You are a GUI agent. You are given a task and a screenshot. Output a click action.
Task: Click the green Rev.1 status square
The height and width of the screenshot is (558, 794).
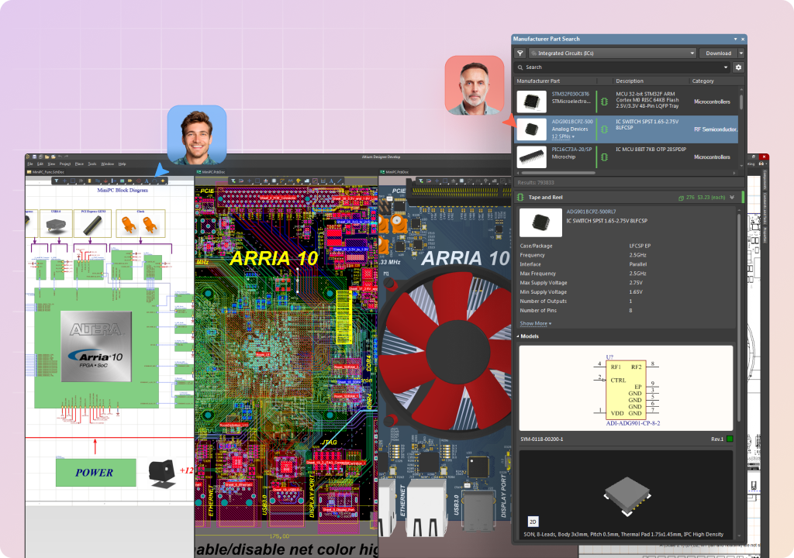click(x=729, y=439)
